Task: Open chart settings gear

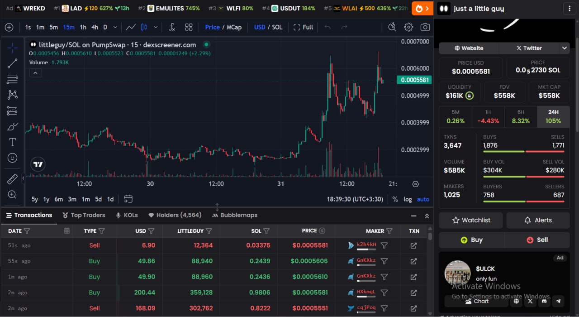Action: (408, 27)
